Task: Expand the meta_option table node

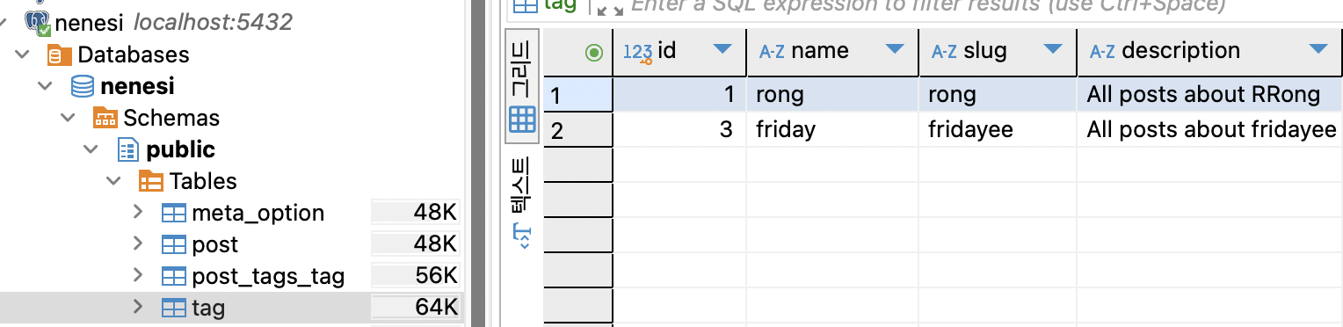Action: [x=138, y=213]
